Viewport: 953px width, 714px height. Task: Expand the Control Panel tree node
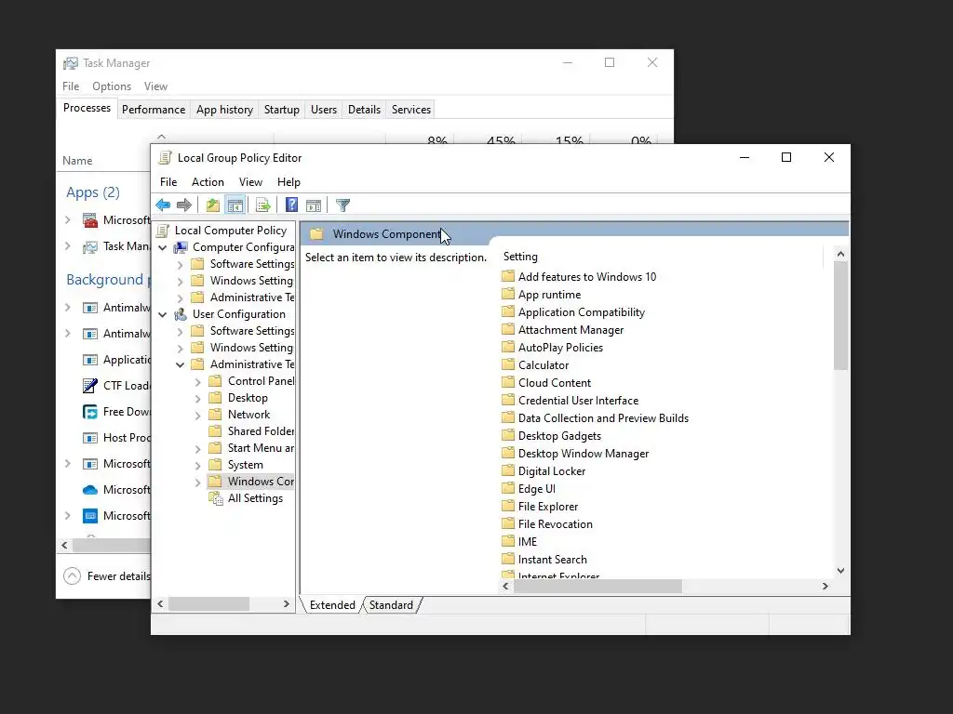(x=197, y=382)
